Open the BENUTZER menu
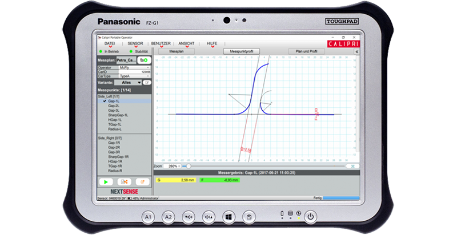The width and height of the screenshot is (457, 235). pos(161,43)
